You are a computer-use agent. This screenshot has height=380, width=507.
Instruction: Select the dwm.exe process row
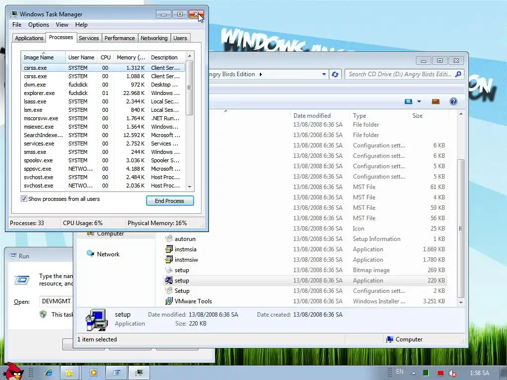(x=103, y=85)
